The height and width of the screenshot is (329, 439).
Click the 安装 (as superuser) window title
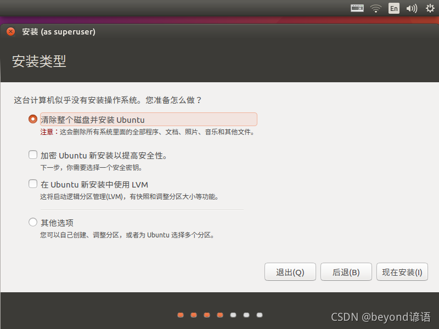59,32
